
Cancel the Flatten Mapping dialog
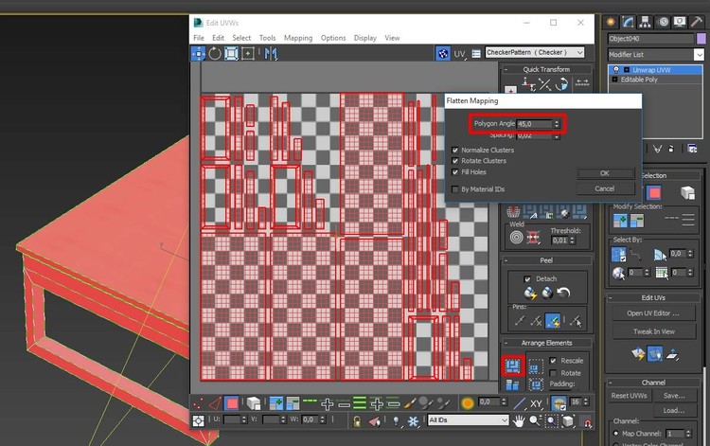pyautogui.click(x=605, y=188)
